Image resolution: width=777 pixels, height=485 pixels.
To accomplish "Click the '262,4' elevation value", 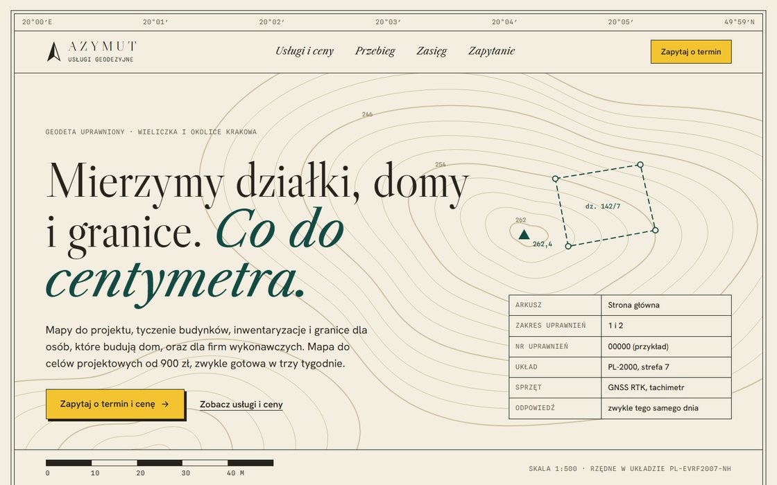I will 542,244.
